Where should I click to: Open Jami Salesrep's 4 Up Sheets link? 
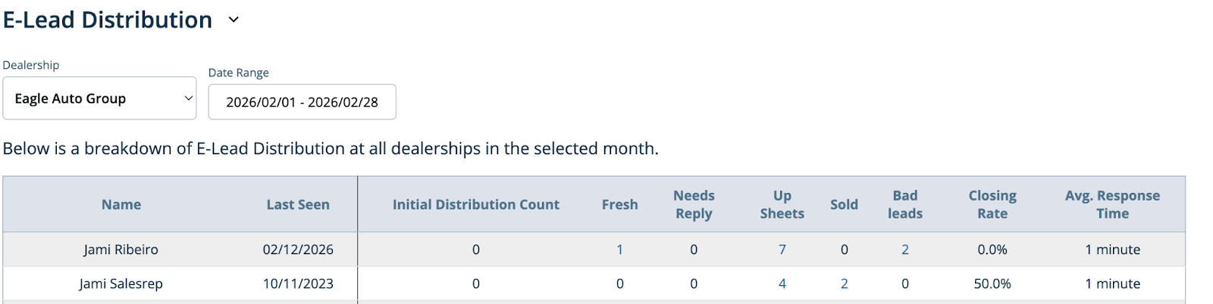point(782,284)
